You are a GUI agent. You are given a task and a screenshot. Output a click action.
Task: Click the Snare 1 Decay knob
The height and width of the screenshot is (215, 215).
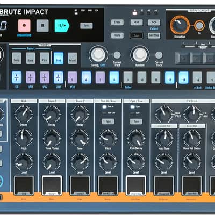pos(52,114)
